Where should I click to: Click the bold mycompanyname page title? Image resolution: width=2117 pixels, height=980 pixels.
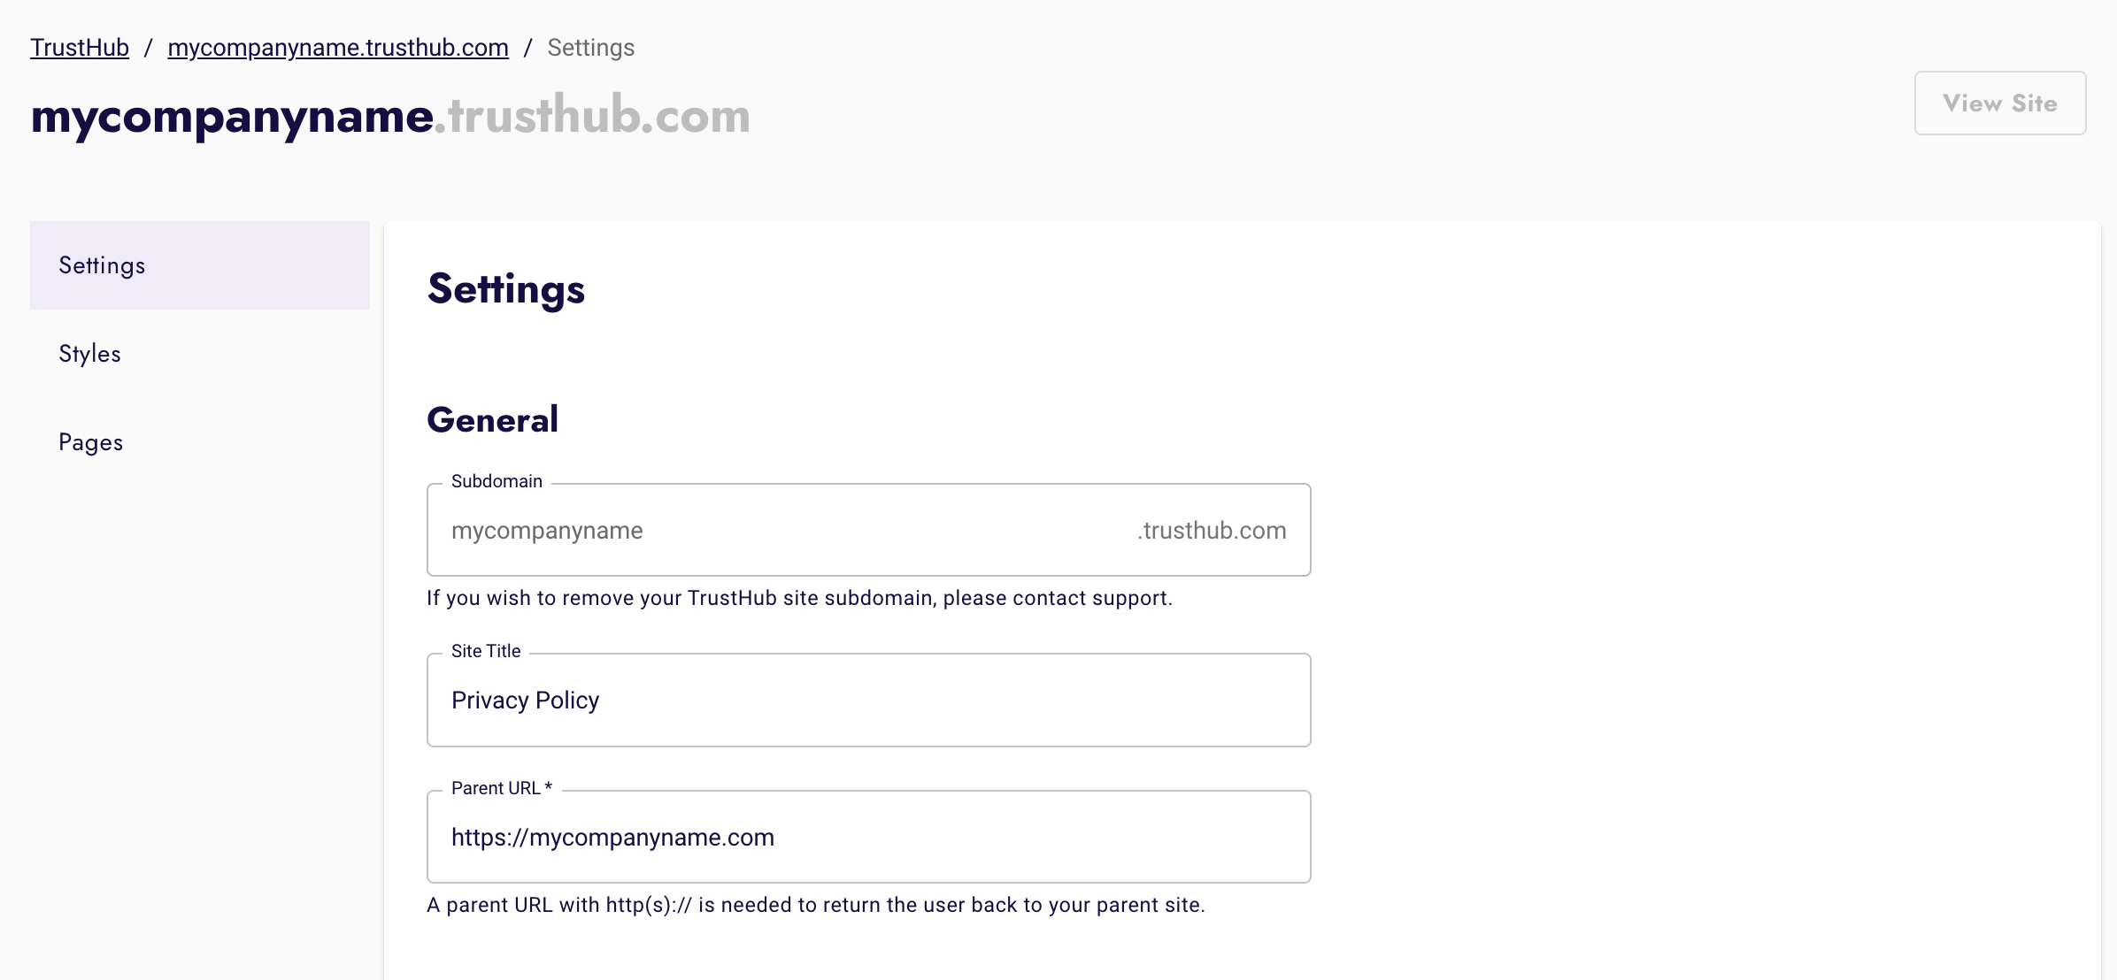[x=232, y=117]
